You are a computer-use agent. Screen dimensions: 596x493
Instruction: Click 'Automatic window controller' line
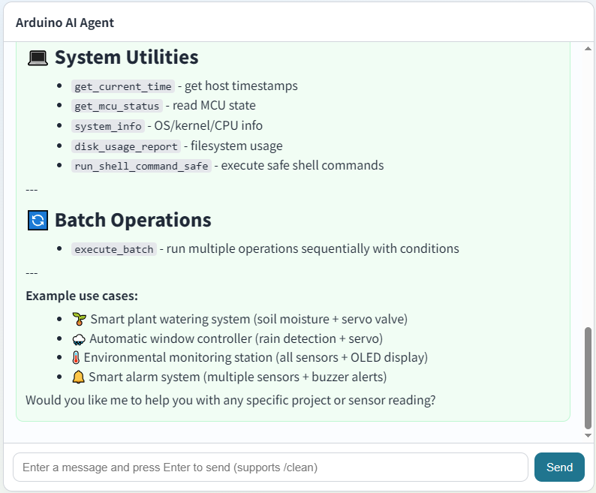pyautogui.click(x=236, y=338)
